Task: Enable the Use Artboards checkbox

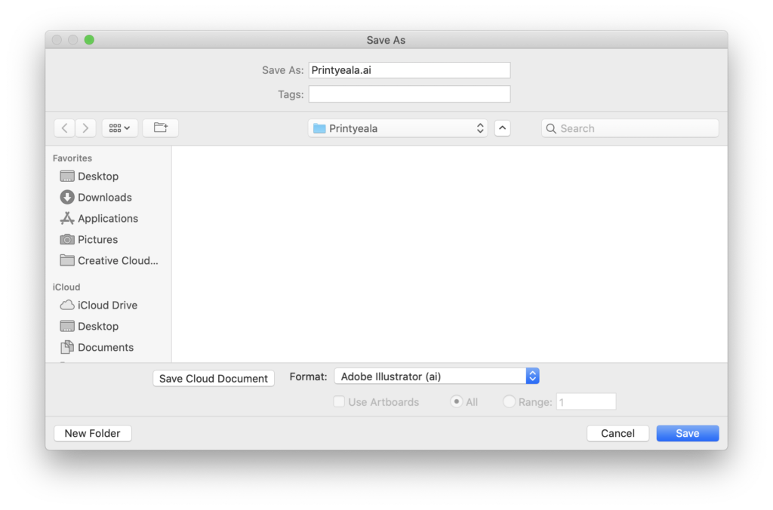Action: [340, 402]
